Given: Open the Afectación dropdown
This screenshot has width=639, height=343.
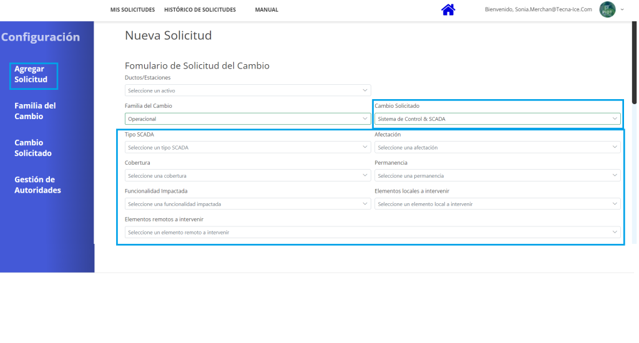Looking at the screenshot, I should point(497,147).
